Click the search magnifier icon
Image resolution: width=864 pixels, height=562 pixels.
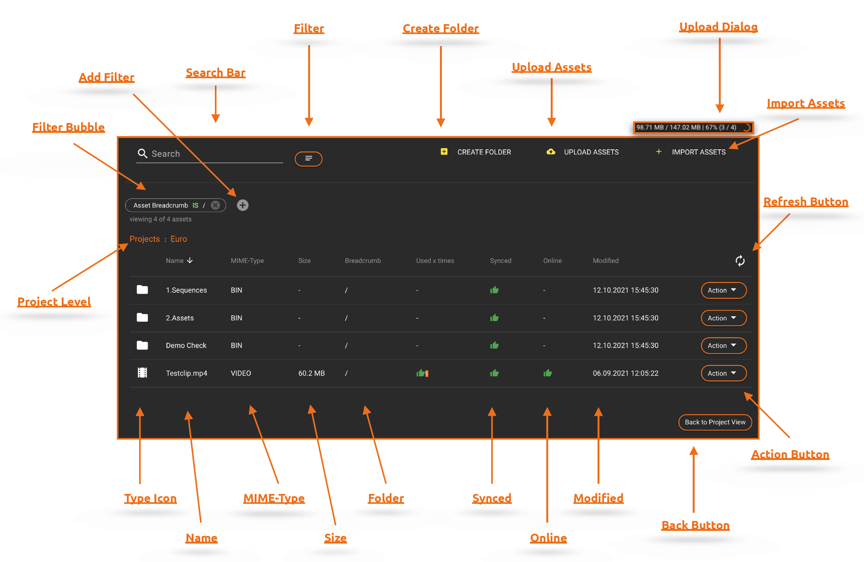click(142, 154)
